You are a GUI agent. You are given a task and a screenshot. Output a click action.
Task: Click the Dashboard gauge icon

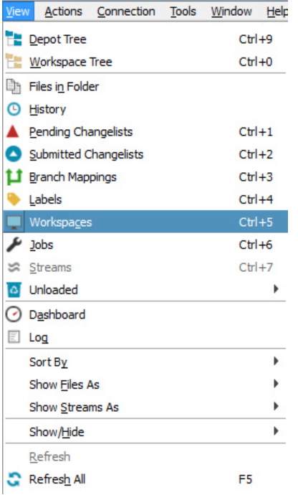pyautogui.click(x=14, y=314)
